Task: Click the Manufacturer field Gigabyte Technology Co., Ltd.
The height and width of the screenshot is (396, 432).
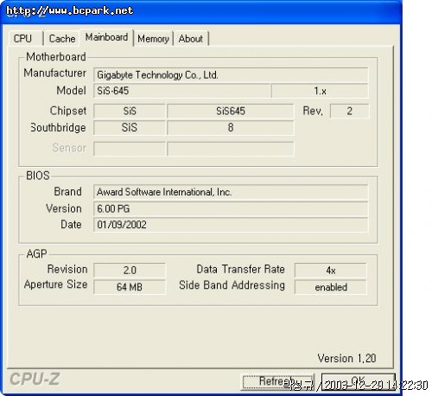Action: pyautogui.click(x=231, y=75)
